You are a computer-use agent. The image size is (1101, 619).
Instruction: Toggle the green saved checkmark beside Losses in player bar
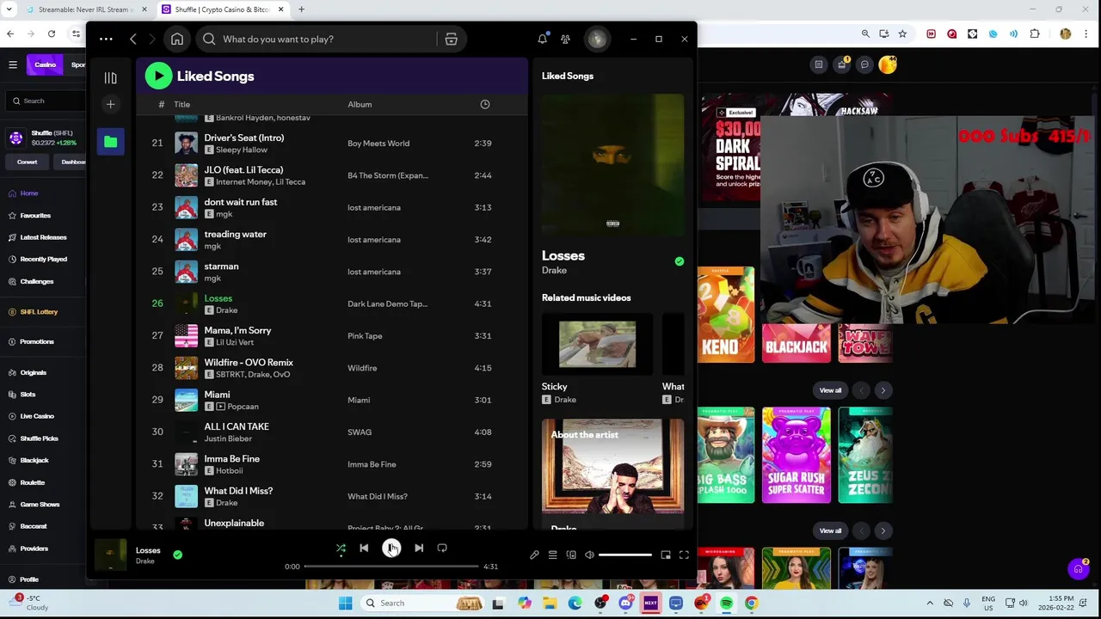[x=177, y=555]
